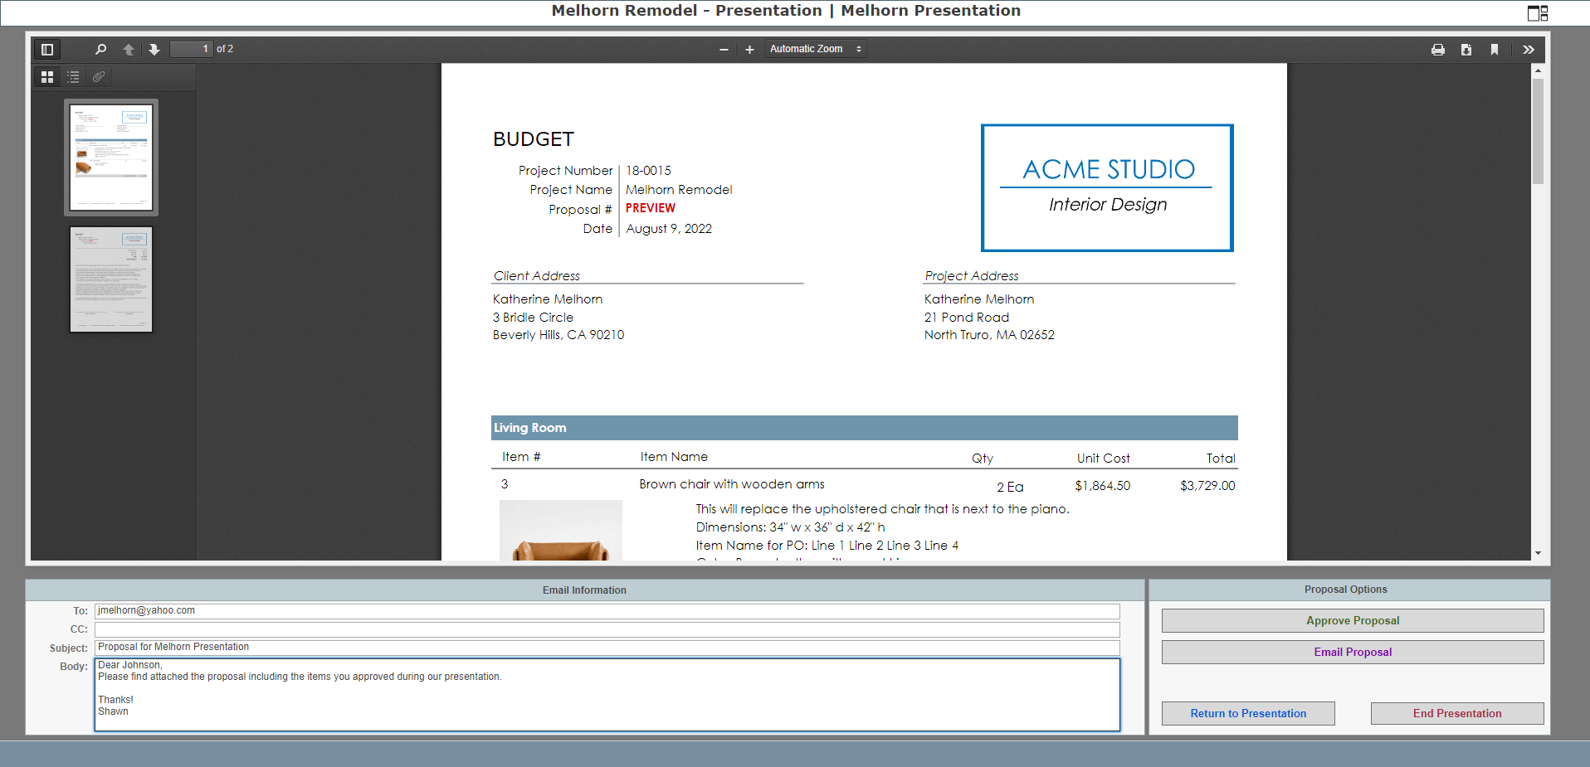Click 'Brown chair with wooden arms' item
Screen dimensions: 1590x767
click(732, 484)
